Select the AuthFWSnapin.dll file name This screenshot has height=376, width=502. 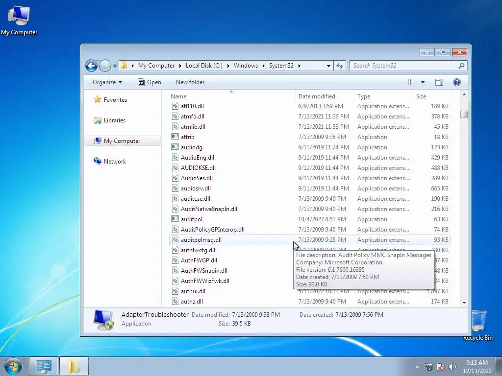point(204,270)
